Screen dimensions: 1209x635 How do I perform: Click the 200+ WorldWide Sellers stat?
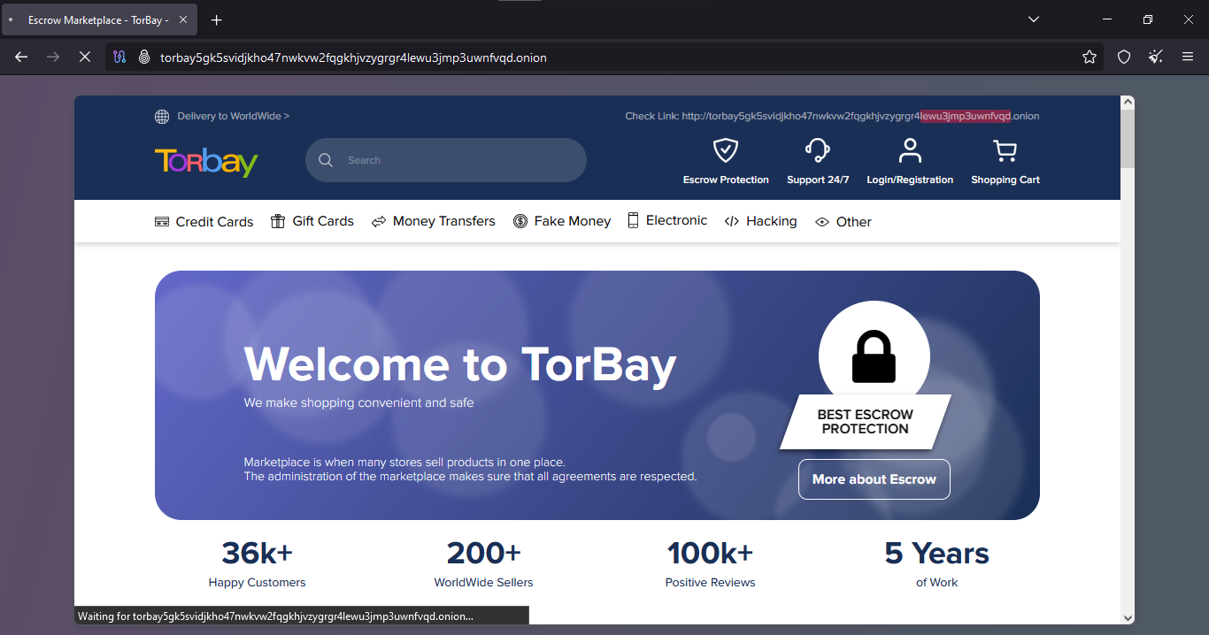tap(484, 564)
